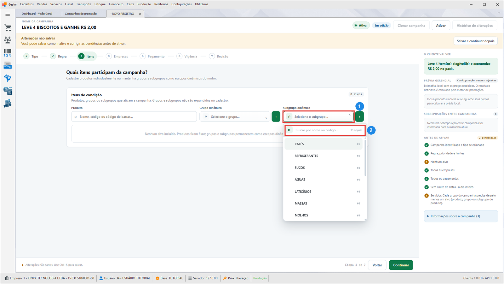Image resolution: width=504 pixels, height=284 pixels.
Task: Add the selected dynamic subgroup with plus button
Action: [359, 117]
